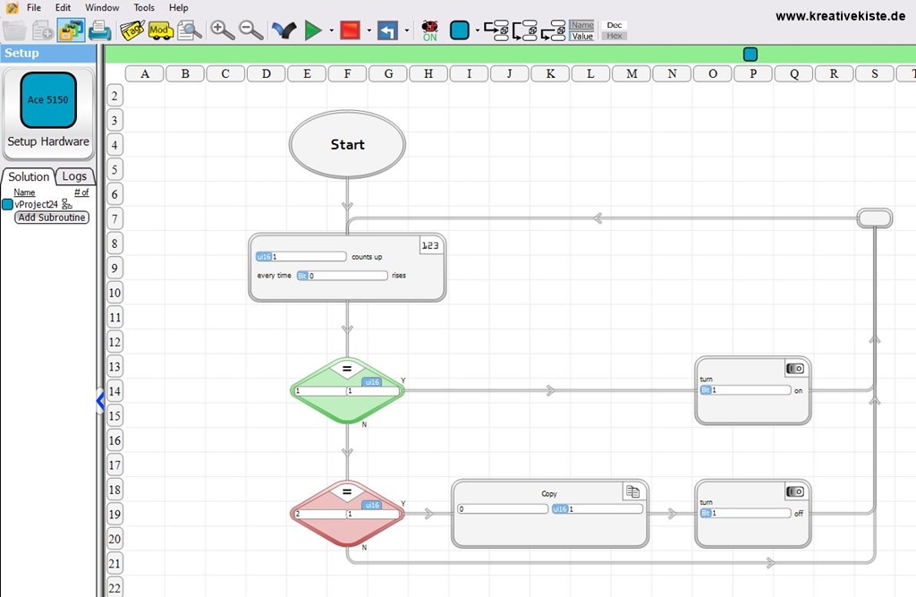Switch to the Logs tab
Viewport: 916px width, 597px height.
(x=75, y=176)
